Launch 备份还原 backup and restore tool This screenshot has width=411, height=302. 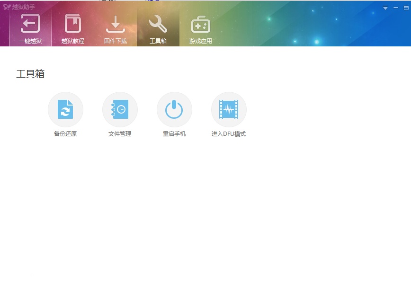click(x=65, y=108)
